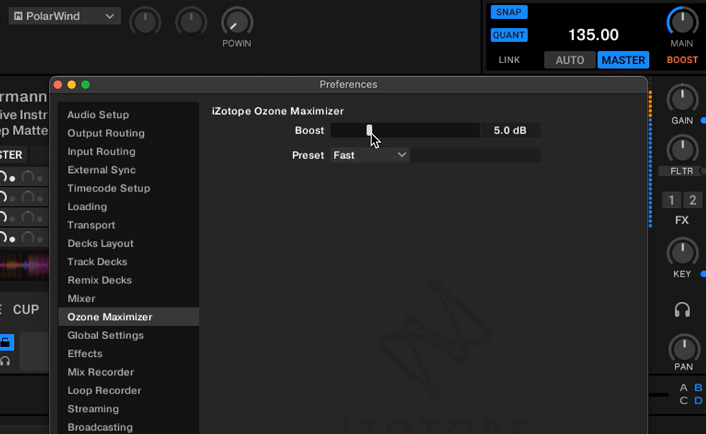
Task: Click the 5.0 dB boost value
Action: (510, 130)
